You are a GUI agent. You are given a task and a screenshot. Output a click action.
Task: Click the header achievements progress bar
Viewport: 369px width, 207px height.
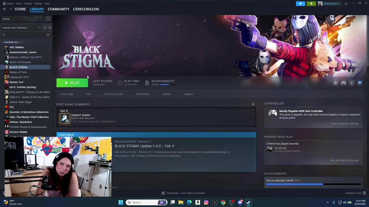click(167, 85)
